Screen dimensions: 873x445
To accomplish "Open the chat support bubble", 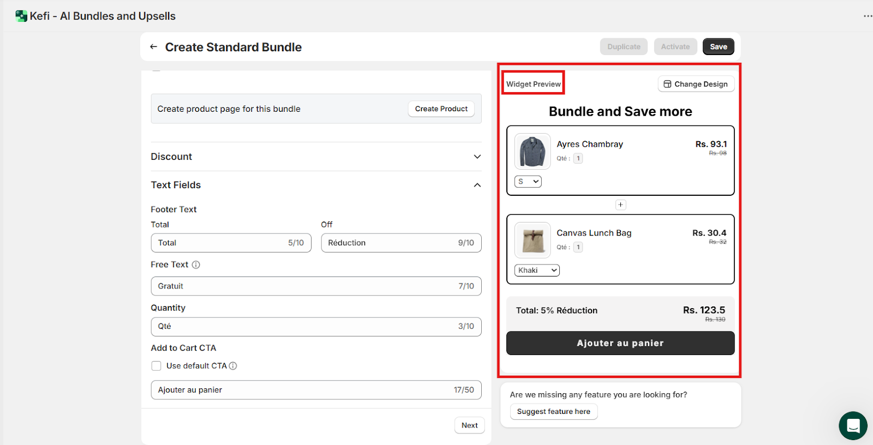I will pos(853,425).
